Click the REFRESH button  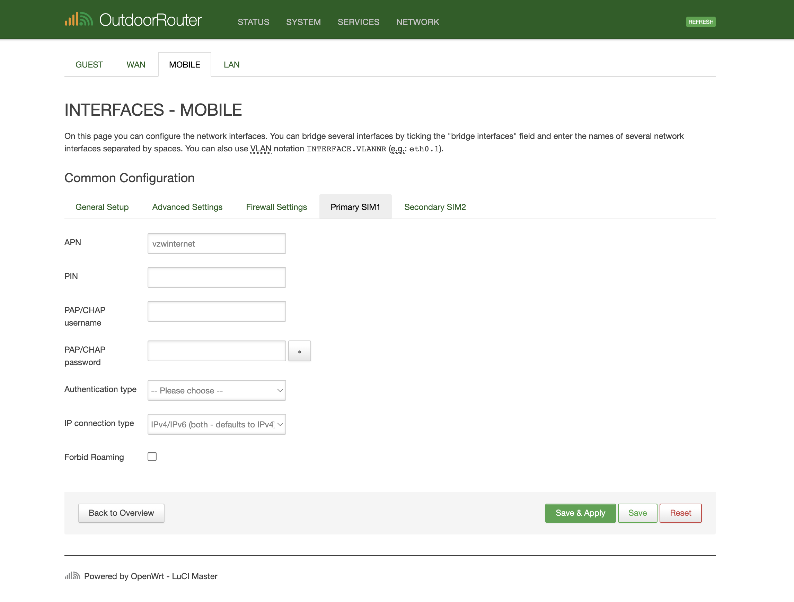pyautogui.click(x=701, y=22)
